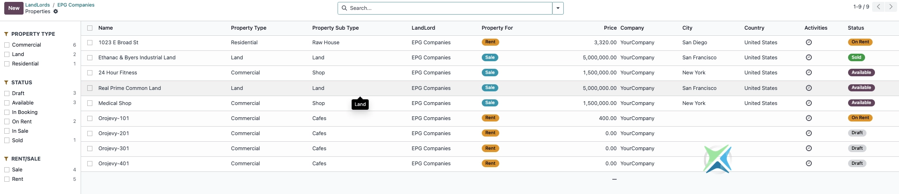Sort by the Price column header
The image size is (899, 194).
click(x=610, y=28)
